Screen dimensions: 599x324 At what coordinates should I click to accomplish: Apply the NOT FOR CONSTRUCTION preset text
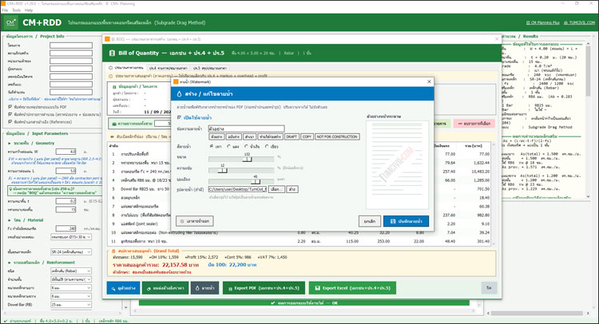pyautogui.click(x=337, y=136)
